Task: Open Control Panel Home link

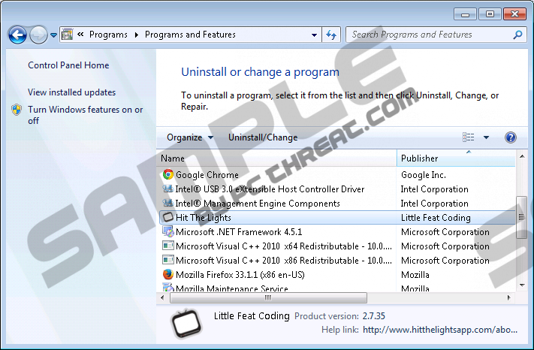Action: (x=68, y=65)
